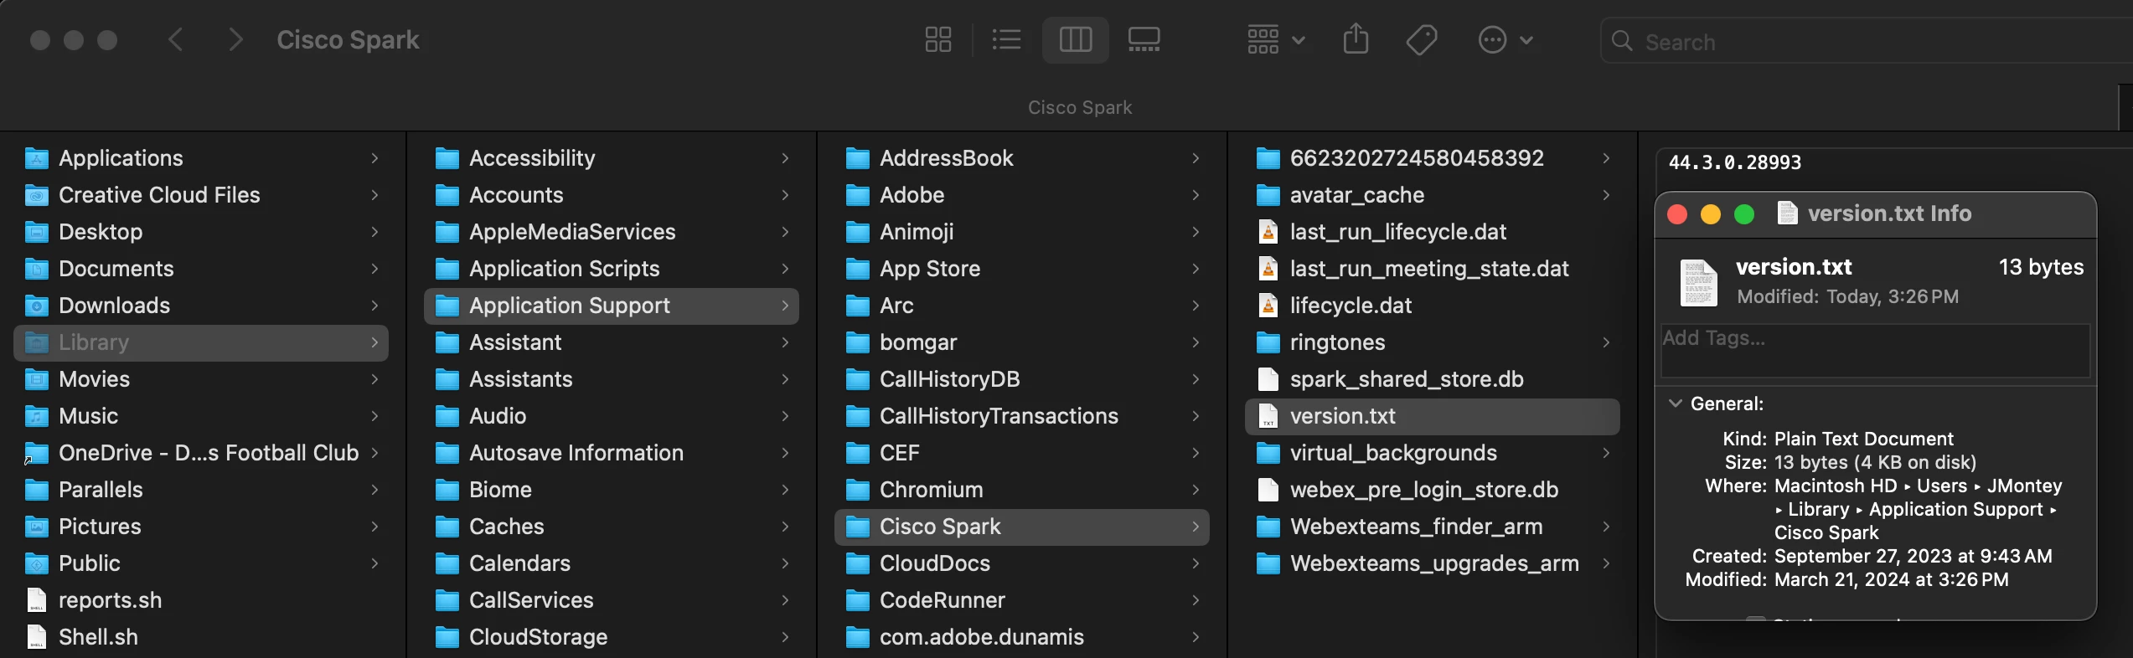Open the virtual_backgrounds folder

coord(1433,453)
